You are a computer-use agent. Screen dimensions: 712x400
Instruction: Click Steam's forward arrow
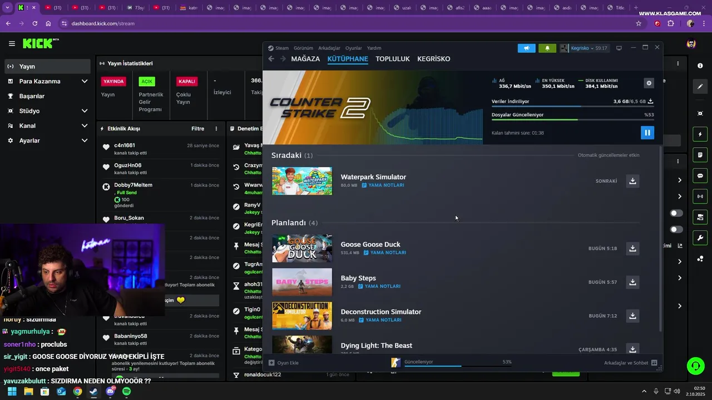tap(283, 59)
